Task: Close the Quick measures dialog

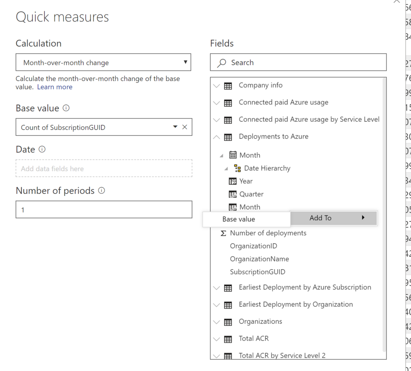Action: click(397, 1)
